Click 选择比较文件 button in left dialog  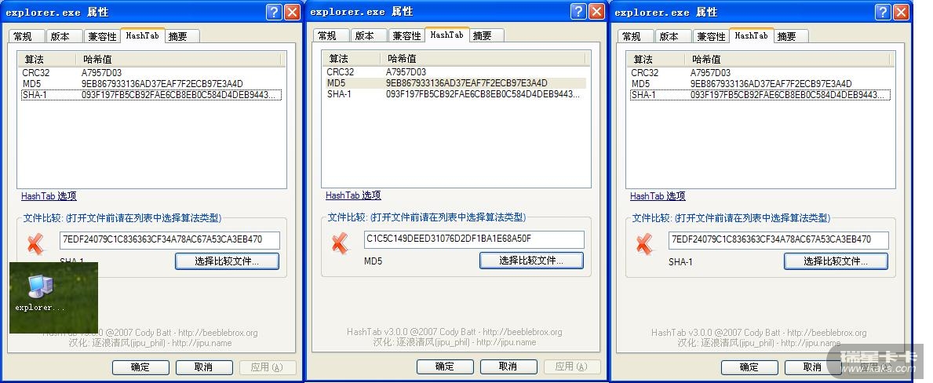[x=227, y=261]
